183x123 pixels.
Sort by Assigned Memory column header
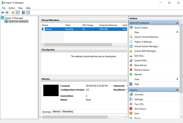point(109,25)
